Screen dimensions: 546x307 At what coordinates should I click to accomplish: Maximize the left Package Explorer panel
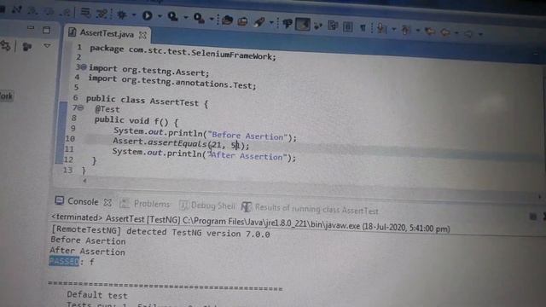coord(46,30)
